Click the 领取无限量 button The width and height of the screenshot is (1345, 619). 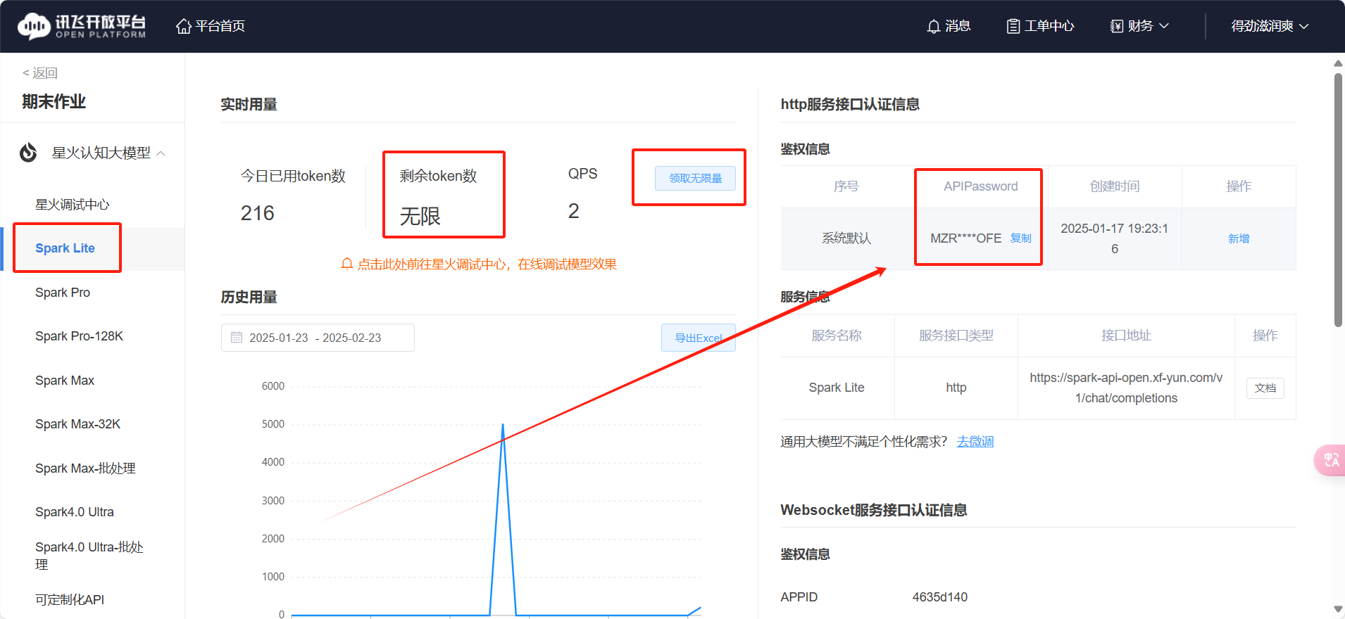pyautogui.click(x=695, y=178)
